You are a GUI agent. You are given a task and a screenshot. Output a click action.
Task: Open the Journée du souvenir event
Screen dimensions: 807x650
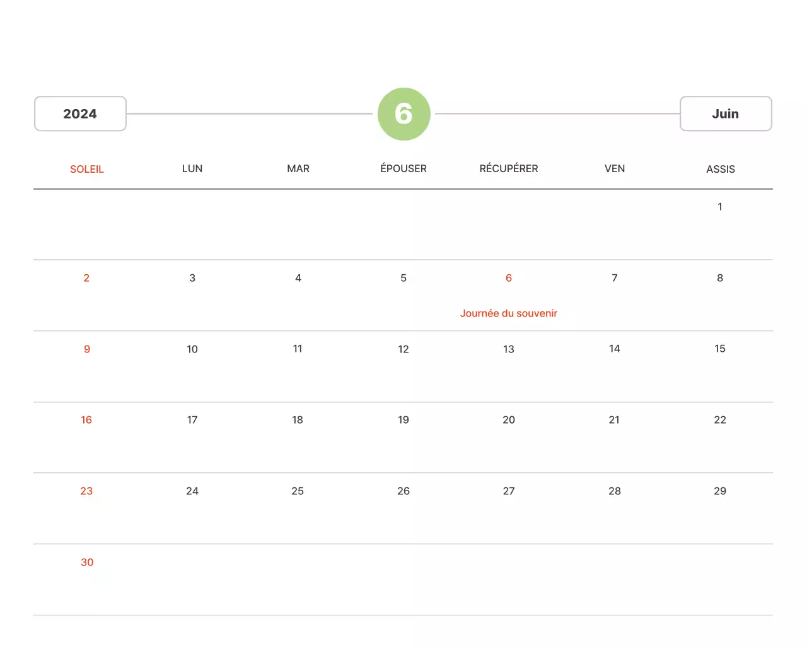click(x=509, y=313)
